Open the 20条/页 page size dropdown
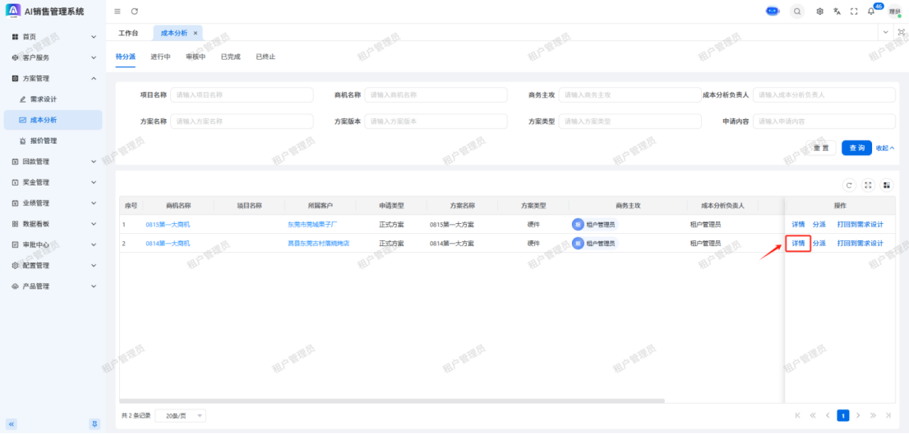 [180, 416]
